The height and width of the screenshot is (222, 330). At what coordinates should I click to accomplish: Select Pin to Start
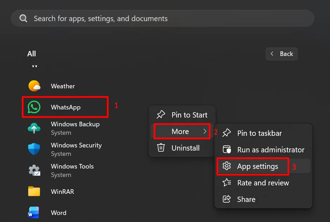189,115
